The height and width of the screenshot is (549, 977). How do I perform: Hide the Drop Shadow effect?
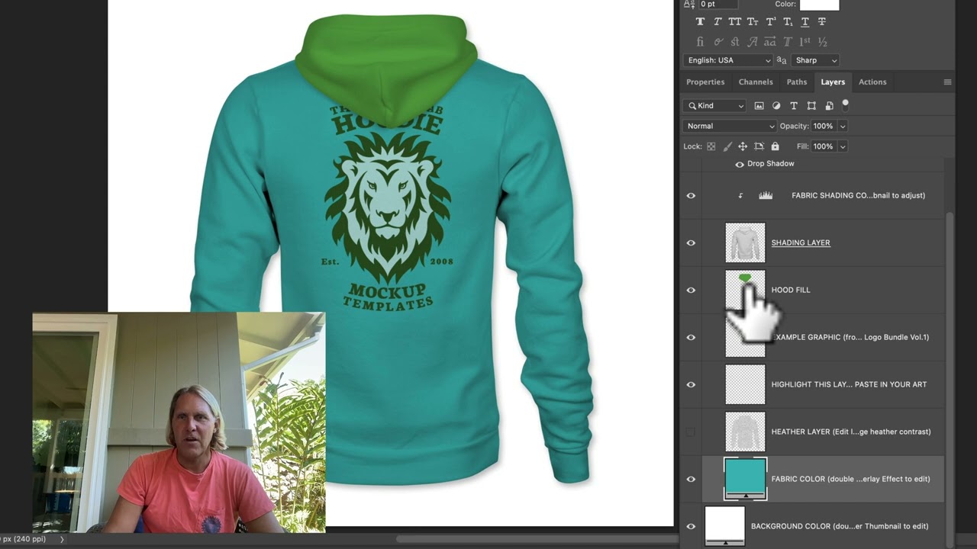pos(739,164)
